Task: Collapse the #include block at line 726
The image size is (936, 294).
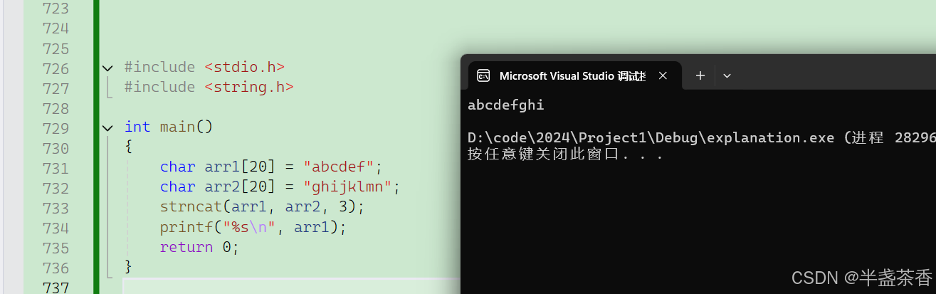Action: pyautogui.click(x=107, y=68)
